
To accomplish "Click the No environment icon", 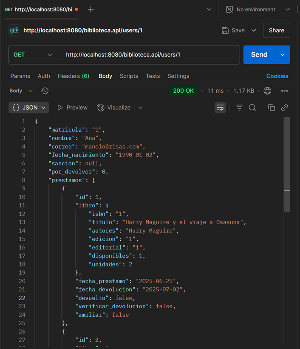I will tap(229, 9).
